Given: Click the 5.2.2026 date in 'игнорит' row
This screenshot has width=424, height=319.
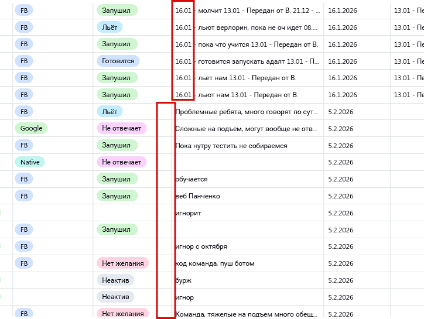Looking at the screenshot, I should point(341,213).
